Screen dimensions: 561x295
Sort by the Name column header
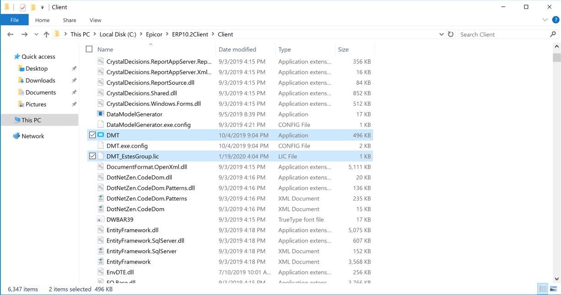click(105, 49)
